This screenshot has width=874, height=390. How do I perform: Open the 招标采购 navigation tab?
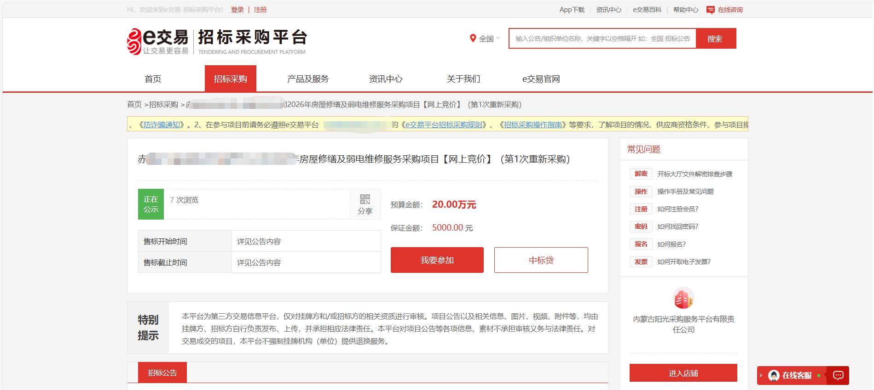pos(230,79)
